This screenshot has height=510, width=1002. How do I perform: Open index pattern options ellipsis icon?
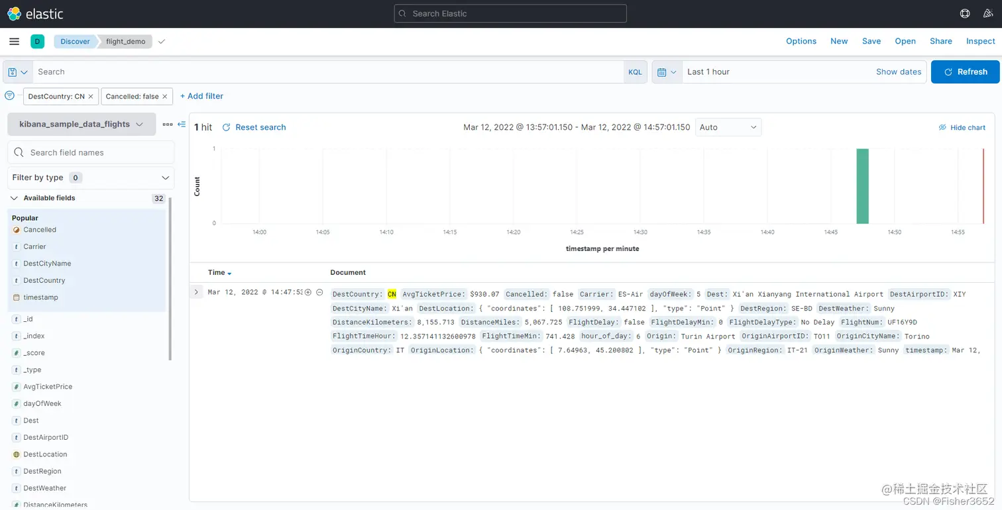(167, 124)
